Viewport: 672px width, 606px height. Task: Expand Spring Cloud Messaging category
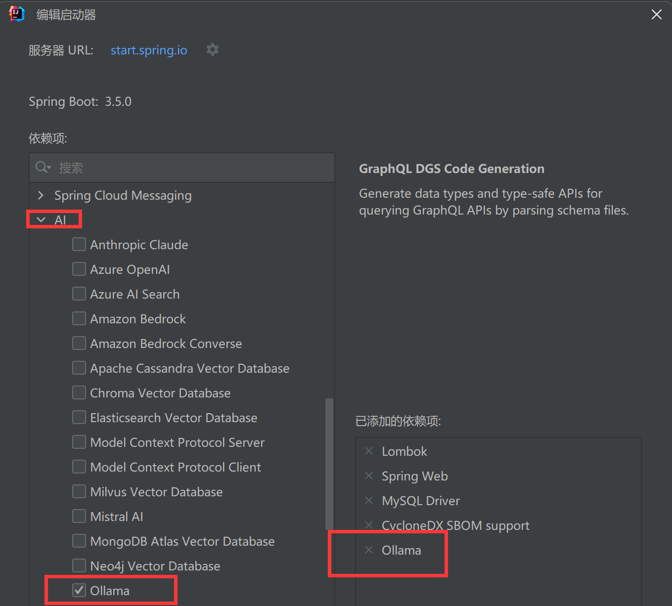pyautogui.click(x=41, y=195)
